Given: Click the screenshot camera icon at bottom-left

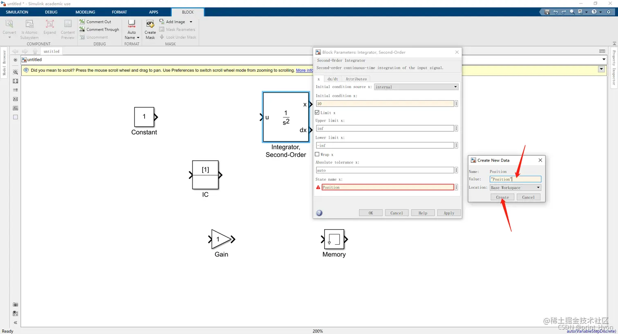Looking at the screenshot, I should click(x=16, y=305).
